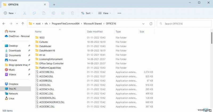Open the Sort dropdown menu
Screen dimensions: 213x112
coord(87,13)
